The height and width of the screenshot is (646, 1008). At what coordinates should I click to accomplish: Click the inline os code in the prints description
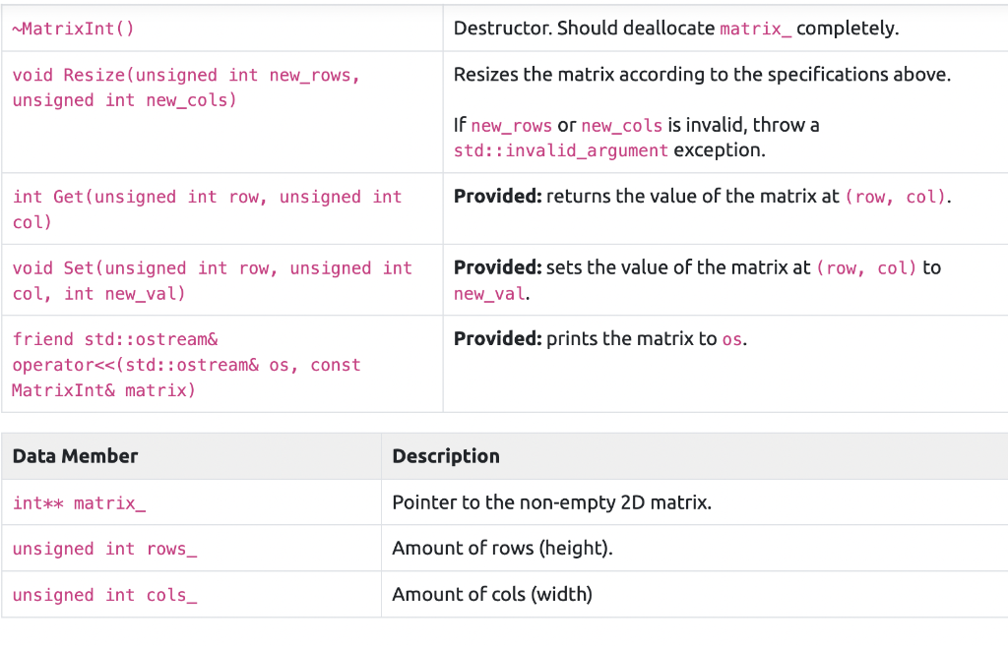point(732,339)
